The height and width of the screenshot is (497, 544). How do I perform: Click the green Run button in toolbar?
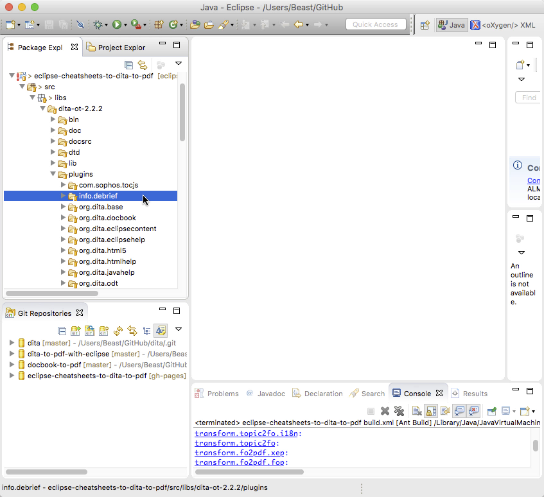(x=117, y=24)
